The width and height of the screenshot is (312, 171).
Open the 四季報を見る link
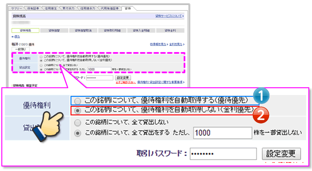159,44
